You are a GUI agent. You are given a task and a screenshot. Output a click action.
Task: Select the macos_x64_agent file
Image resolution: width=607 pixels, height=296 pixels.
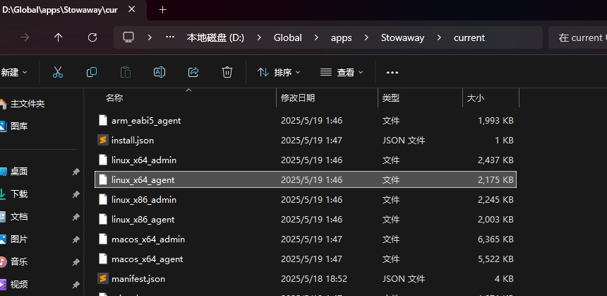(x=305, y=259)
